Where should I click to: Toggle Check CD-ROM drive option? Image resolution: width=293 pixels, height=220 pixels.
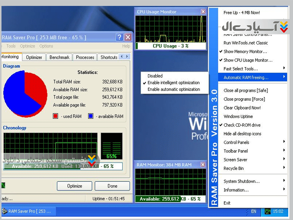pos(242,125)
